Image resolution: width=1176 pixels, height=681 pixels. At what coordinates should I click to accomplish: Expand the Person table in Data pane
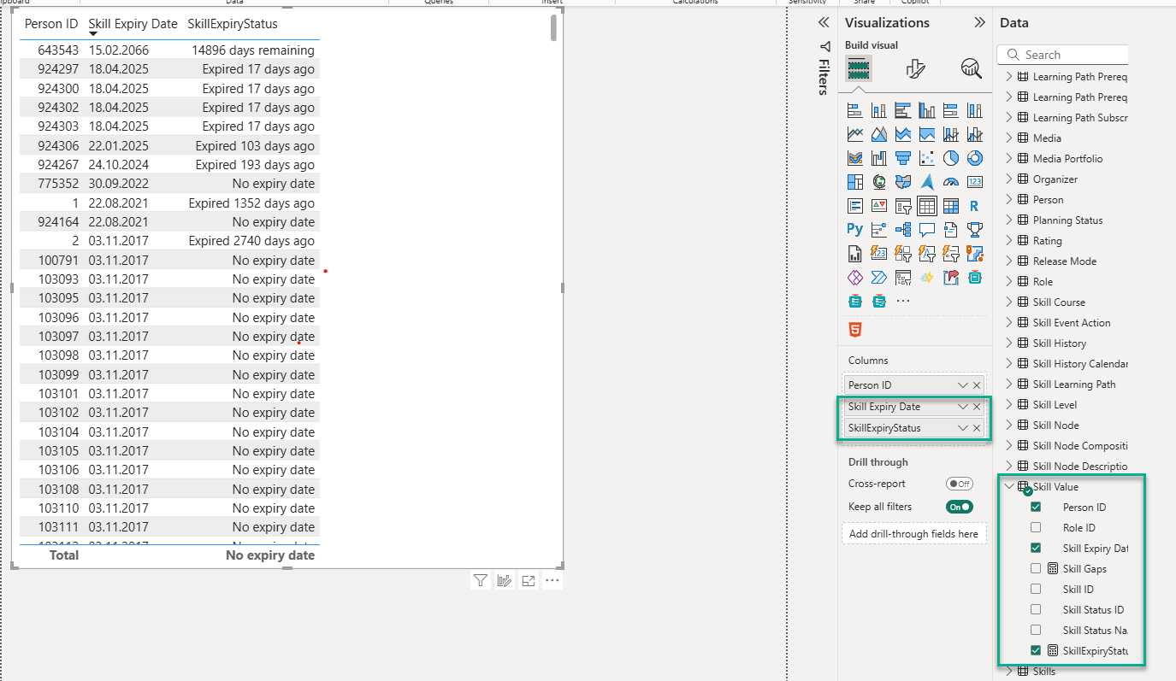(1009, 199)
